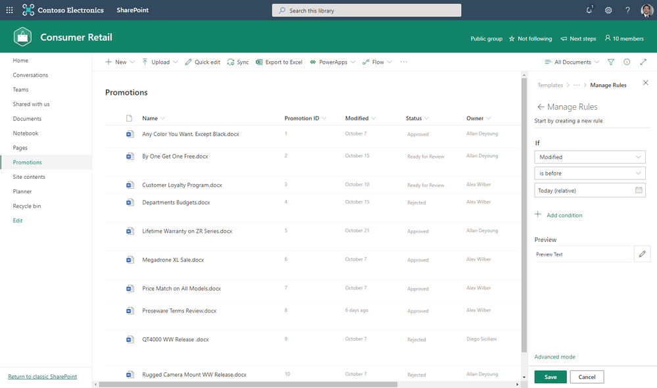The image size is (657, 388).
Task: Open the help question mark icon
Action: click(x=627, y=10)
